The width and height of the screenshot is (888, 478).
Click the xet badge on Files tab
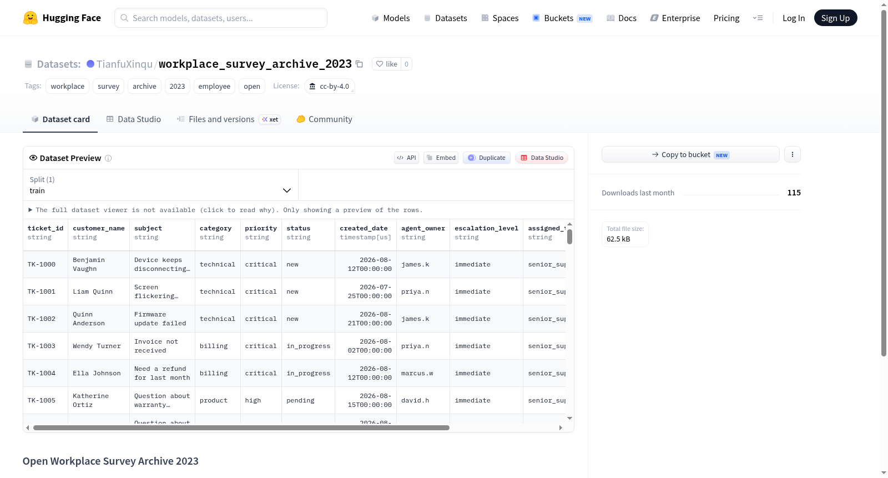270,119
